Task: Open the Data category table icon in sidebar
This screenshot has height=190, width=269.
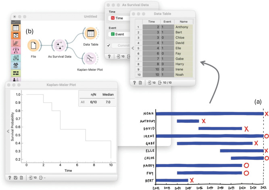Action: pos(16,28)
